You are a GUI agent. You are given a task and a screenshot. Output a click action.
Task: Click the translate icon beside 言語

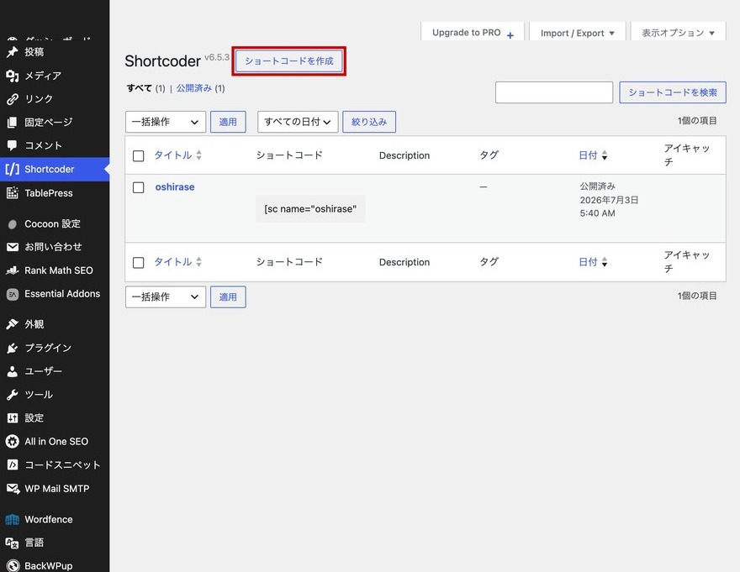pyautogui.click(x=13, y=543)
